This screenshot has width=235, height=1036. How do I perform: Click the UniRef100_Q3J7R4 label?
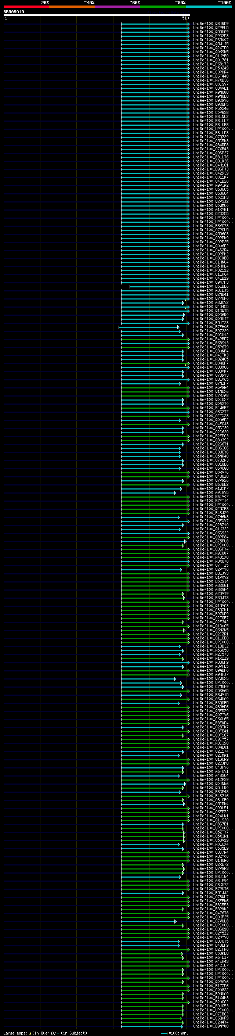tap(210, 852)
